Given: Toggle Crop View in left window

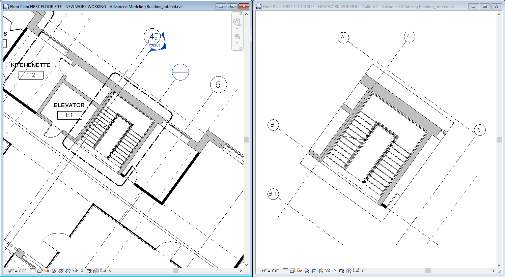Looking at the screenshot, I should (61, 271).
